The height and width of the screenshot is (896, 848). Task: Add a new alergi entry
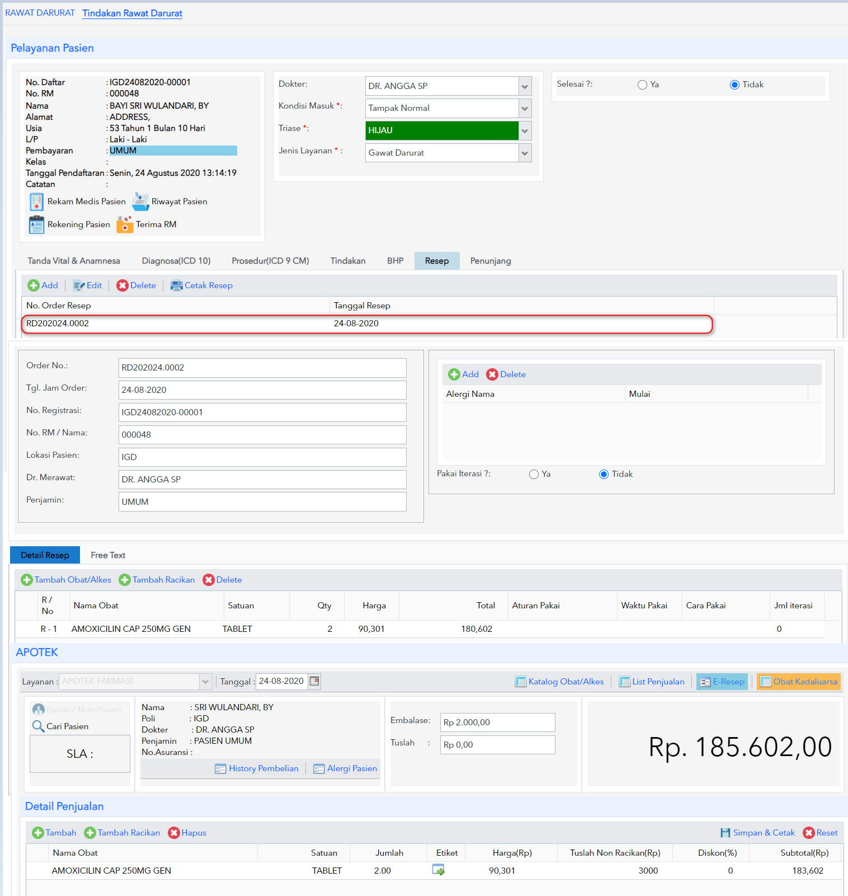[464, 374]
